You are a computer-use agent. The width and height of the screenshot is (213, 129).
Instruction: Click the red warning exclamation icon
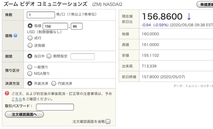pos(7,93)
